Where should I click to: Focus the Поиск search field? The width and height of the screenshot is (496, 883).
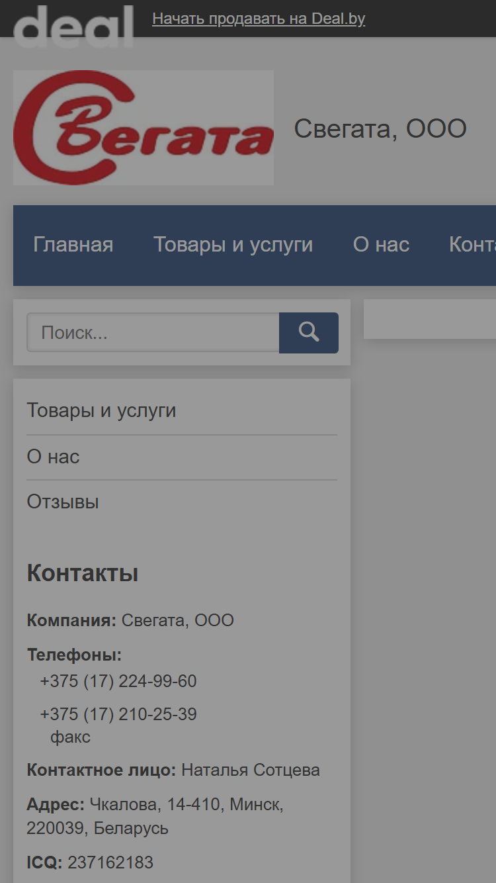coord(153,332)
